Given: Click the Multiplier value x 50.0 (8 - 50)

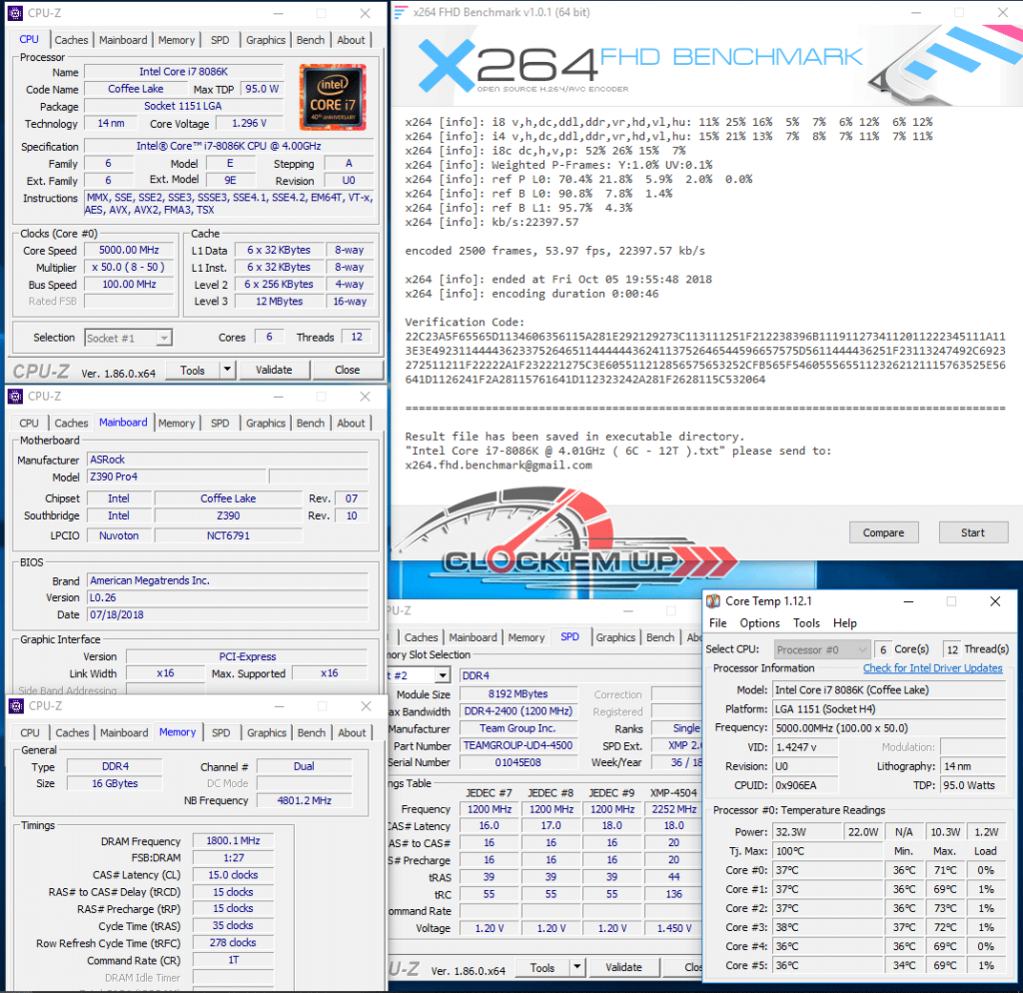Looking at the screenshot, I should pyautogui.click(x=129, y=267).
